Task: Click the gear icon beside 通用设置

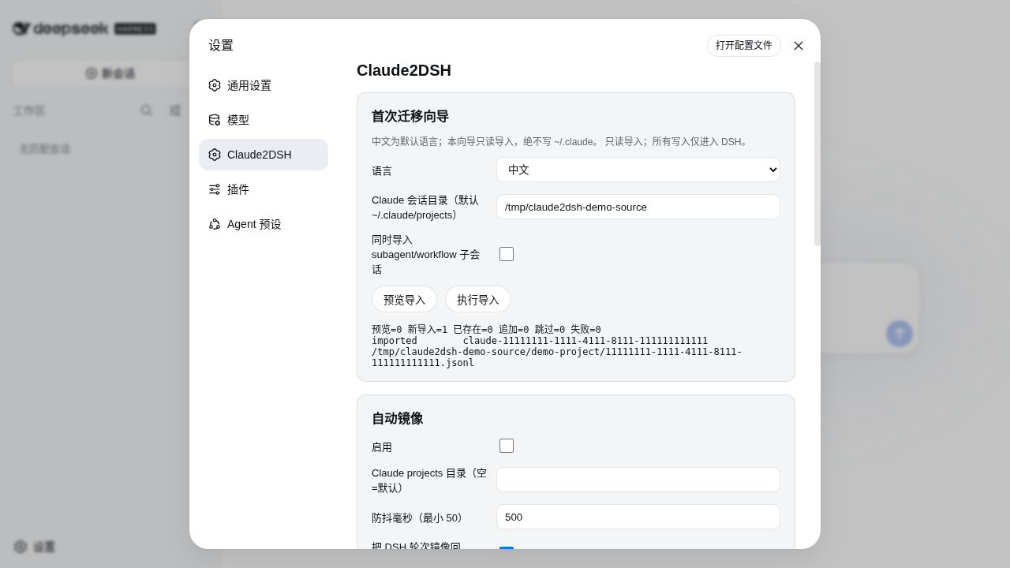Action: tap(215, 85)
